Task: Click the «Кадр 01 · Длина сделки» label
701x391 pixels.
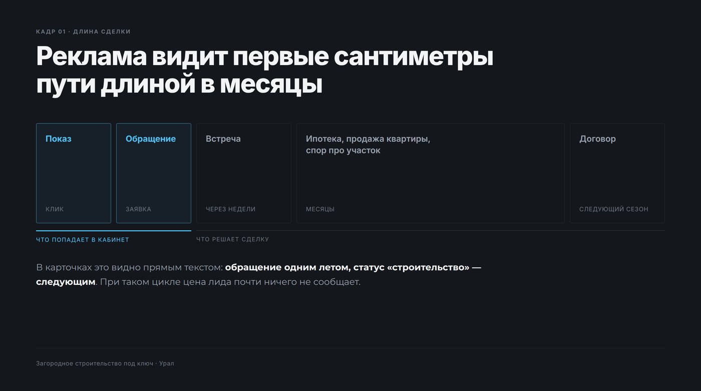Action: tap(83, 32)
